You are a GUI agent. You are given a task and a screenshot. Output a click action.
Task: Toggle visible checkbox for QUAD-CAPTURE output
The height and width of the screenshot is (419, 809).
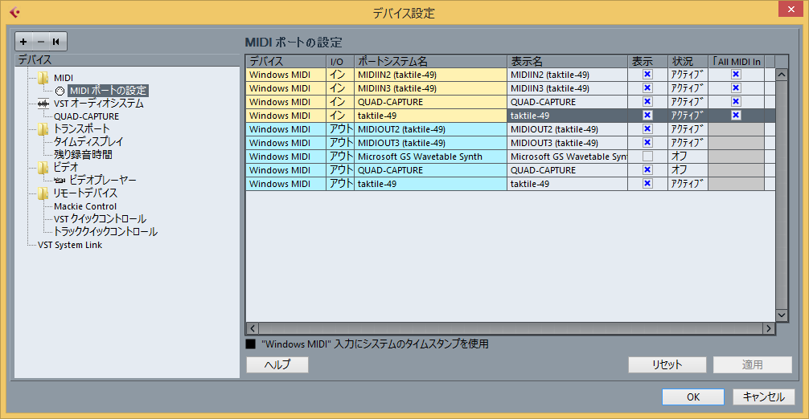647,170
